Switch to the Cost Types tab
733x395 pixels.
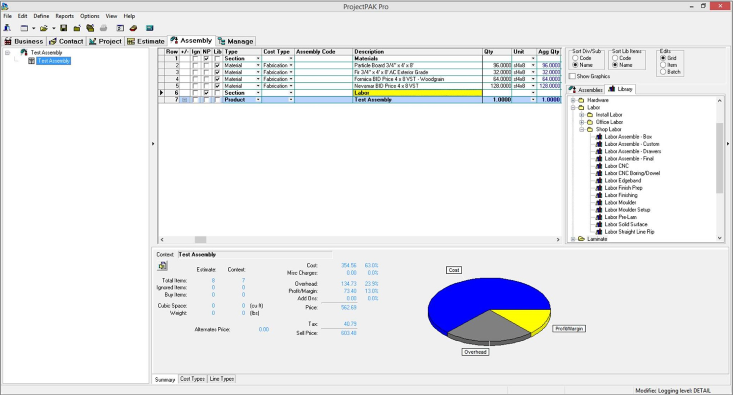tap(192, 379)
